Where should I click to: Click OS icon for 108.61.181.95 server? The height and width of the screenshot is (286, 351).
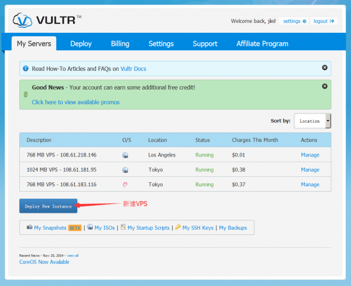pos(125,170)
